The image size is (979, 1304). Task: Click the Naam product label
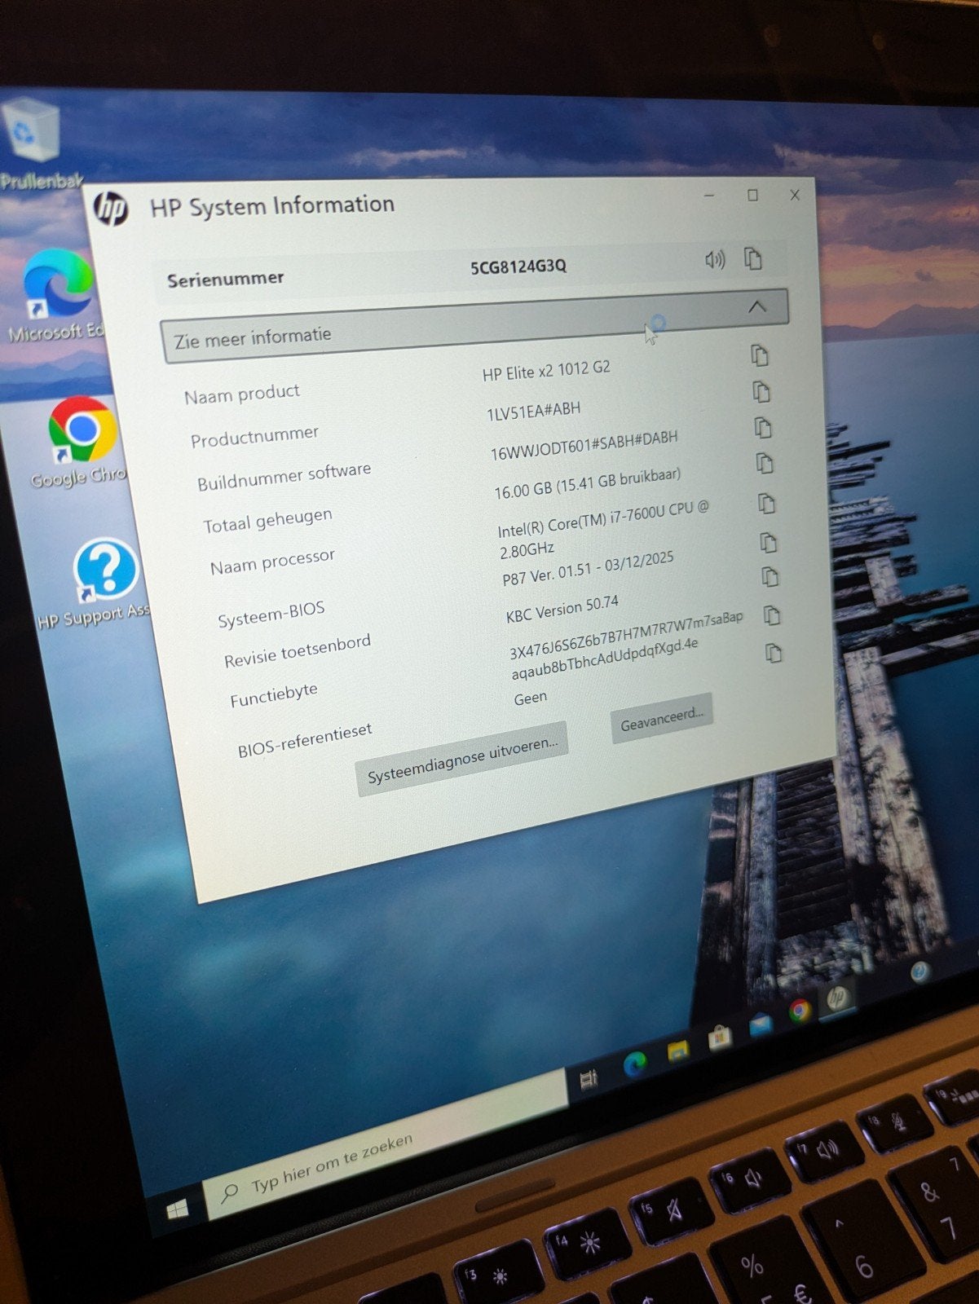pyautogui.click(x=242, y=394)
